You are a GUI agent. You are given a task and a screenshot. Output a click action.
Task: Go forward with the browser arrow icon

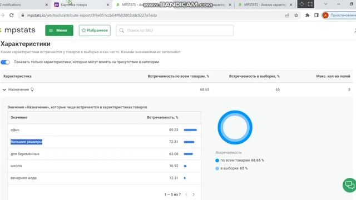click(3, 15)
